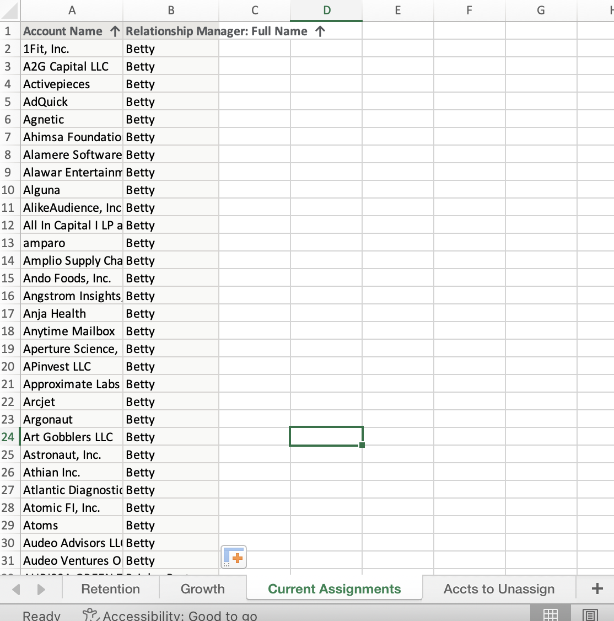Select the Current Assignments tab

(x=334, y=588)
